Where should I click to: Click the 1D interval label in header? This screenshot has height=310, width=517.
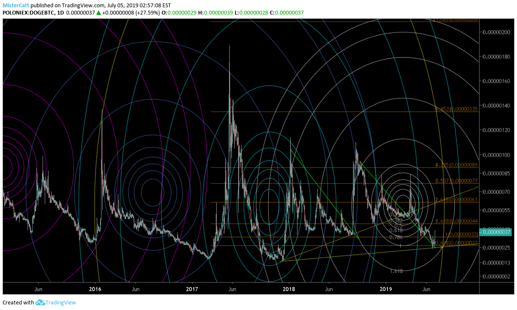click(60, 13)
